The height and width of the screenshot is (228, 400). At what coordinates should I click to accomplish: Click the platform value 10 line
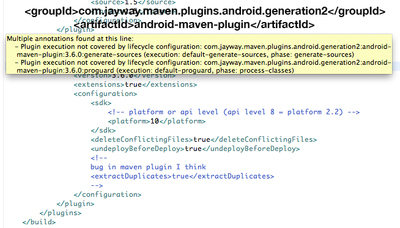coord(157,121)
